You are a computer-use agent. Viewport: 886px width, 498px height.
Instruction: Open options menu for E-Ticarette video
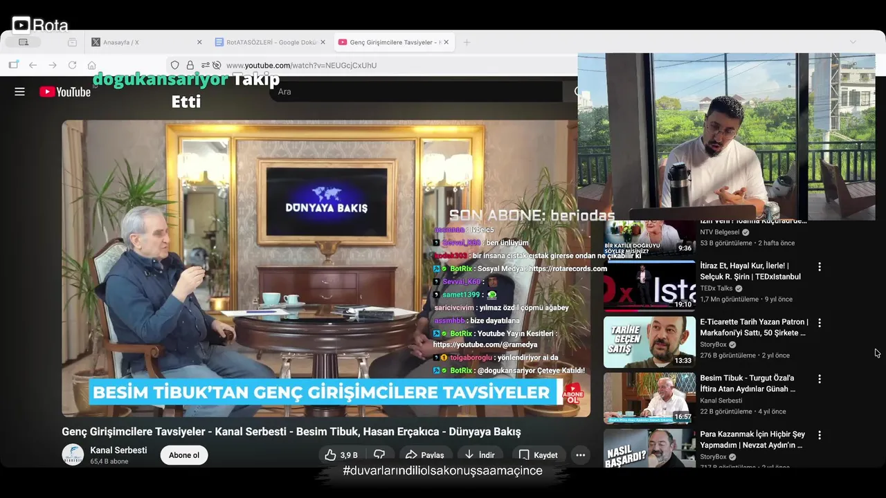820,322
